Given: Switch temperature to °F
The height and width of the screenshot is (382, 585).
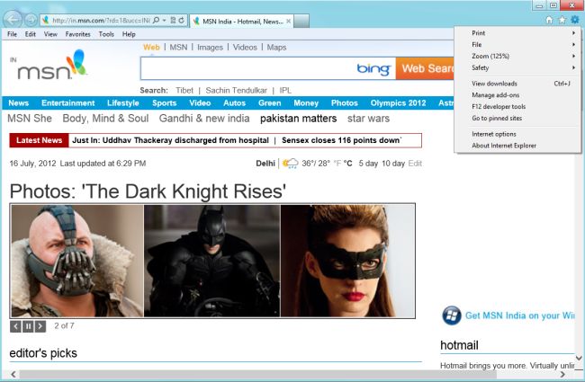Looking at the screenshot, I should (x=337, y=164).
